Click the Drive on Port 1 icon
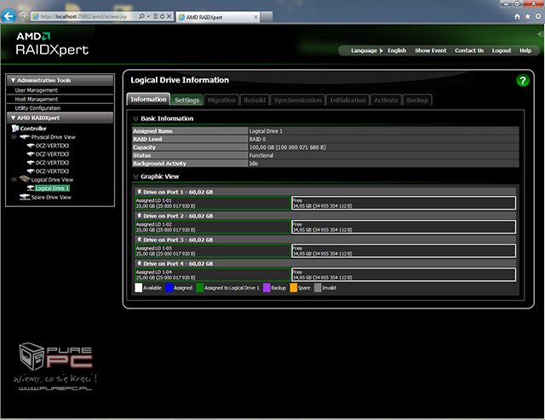The width and height of the screenshot is (545, 420). coord(140,192)
